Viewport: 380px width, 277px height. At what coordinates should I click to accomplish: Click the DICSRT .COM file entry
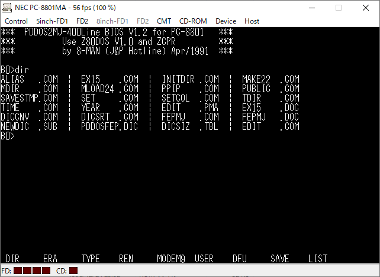tap(110, 117)
